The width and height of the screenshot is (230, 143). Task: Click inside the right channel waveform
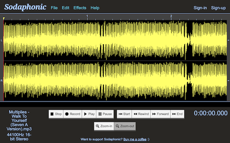(115, 81)
